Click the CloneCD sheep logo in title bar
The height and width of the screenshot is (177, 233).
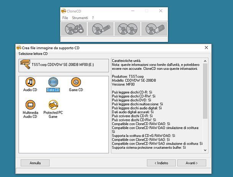coord(64,11)
